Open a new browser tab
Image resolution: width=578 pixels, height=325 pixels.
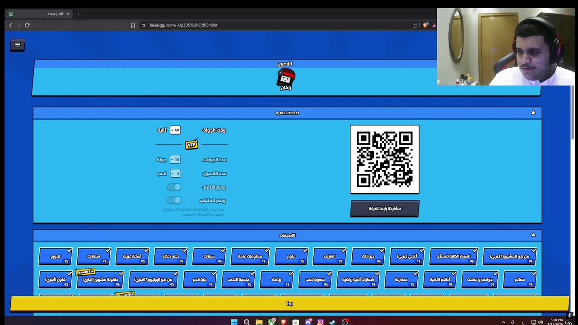[79, 14]
